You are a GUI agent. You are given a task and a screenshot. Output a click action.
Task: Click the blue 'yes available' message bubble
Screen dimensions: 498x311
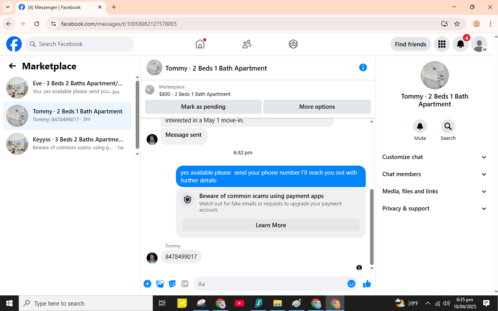click(x=271, y=177)
